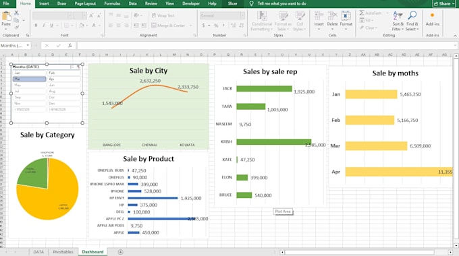Click the Orientation text-angle icon

click(x=136, y=15)
